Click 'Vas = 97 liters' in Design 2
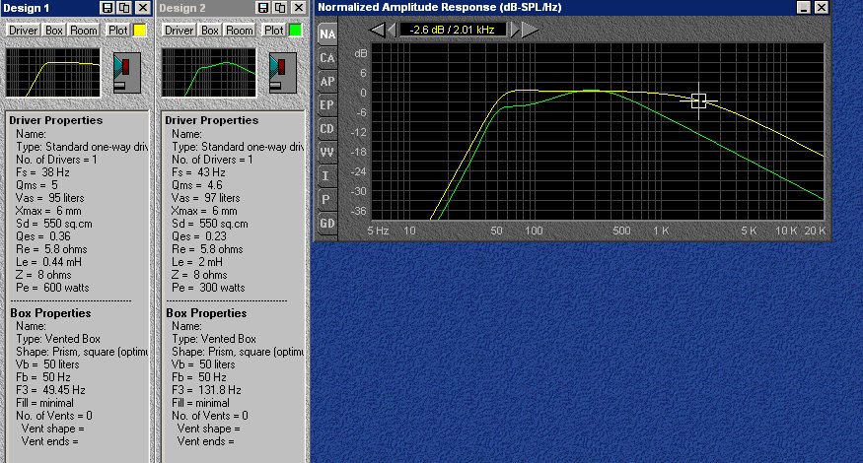Screen dimensions: 863x463 click(206, 198)
